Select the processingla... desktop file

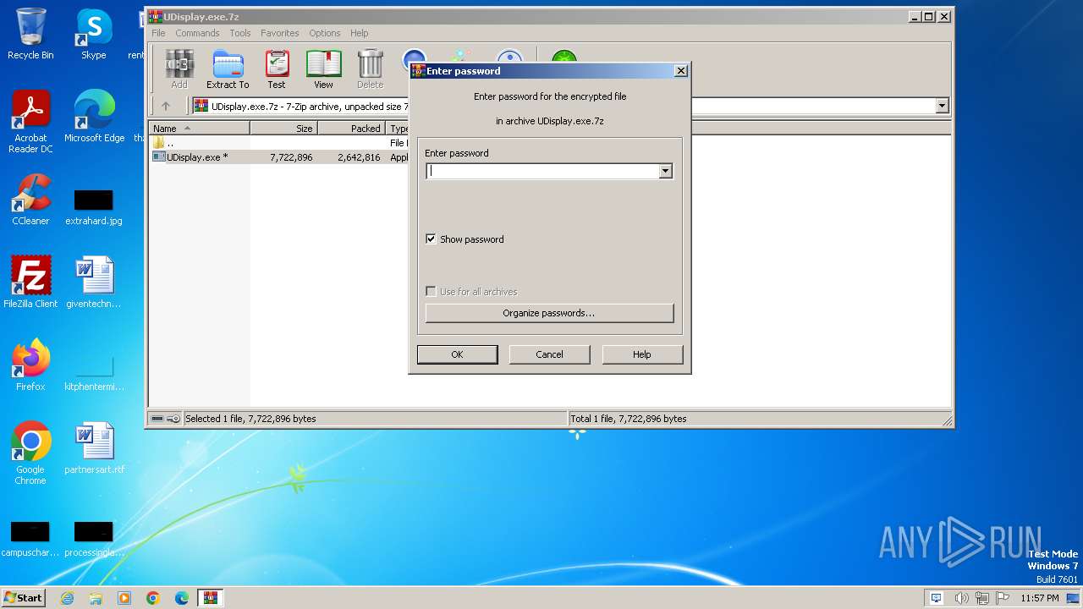94,540
